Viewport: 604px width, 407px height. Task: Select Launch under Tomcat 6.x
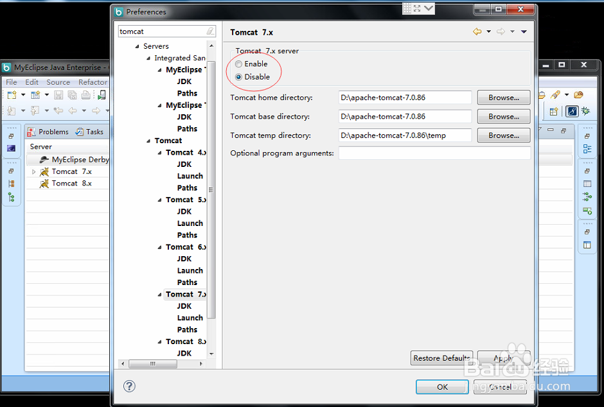pyautogui.click(x=190, y=271)
